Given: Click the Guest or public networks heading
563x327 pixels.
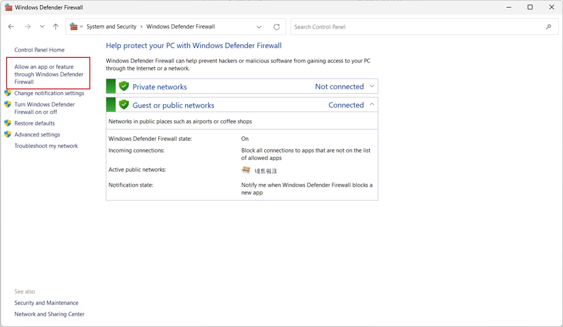Looking at the screenshot, I should 174,105.
